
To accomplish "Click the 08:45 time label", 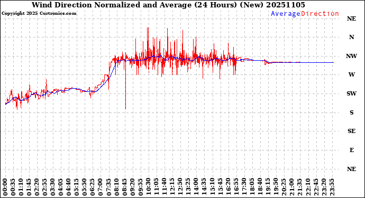I will tap(125, 187).
